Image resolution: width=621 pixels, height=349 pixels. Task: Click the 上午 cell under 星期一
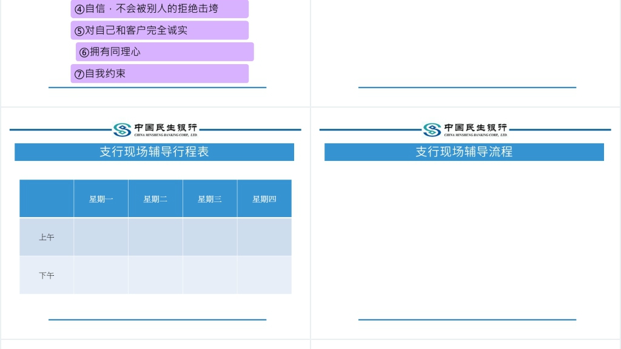click(x=101, y=237)
